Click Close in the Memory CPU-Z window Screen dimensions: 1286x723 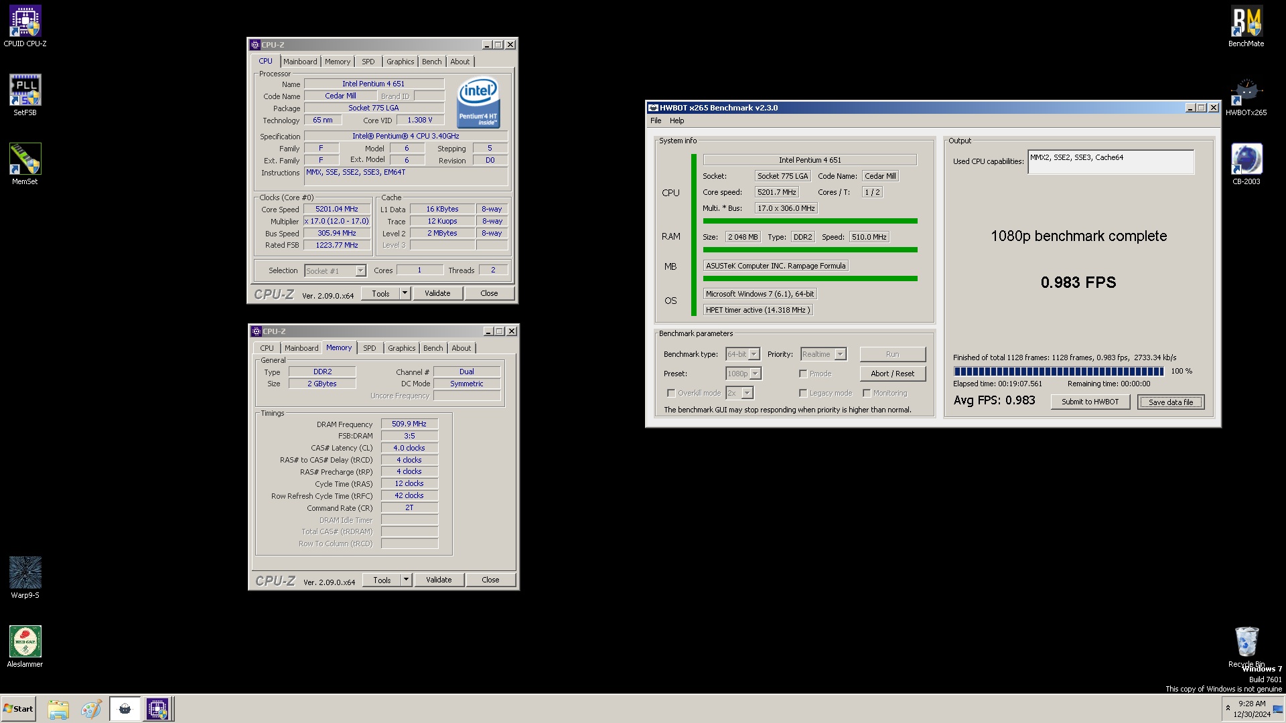pos(490,580)
